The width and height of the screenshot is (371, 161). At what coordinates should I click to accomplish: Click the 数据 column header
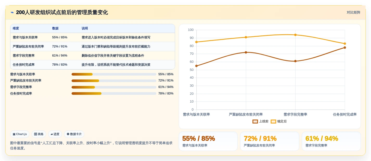pos(55,29)
